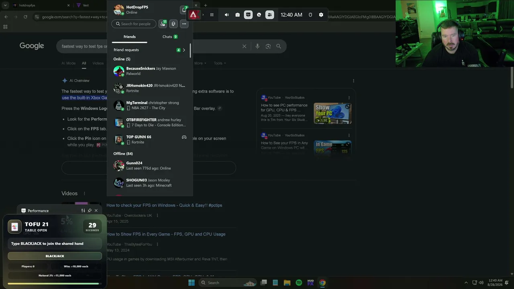The width and height of the screenshot is (514, 289).
Task: Switch to the Chats tab
Action: (x=170, y=37)
